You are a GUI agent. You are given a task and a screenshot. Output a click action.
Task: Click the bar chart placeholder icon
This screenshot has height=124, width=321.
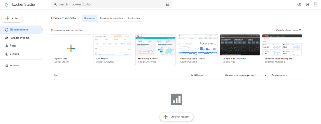click(176, 100)
